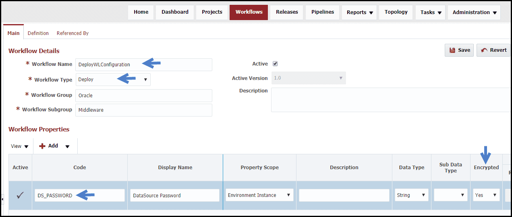Viewport: 512px width, 217px height.
Task: Open the View menu
Action: [20, 146]
